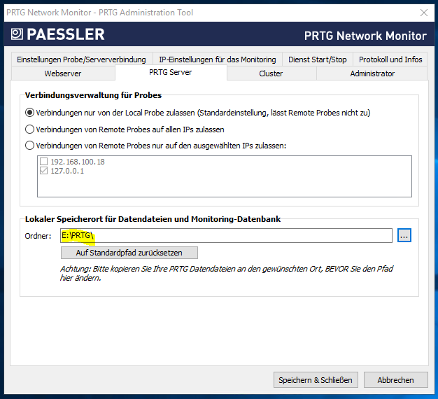Click the 127.0.0.1 IP address text
438x399 pixels.
coord(67,171)
